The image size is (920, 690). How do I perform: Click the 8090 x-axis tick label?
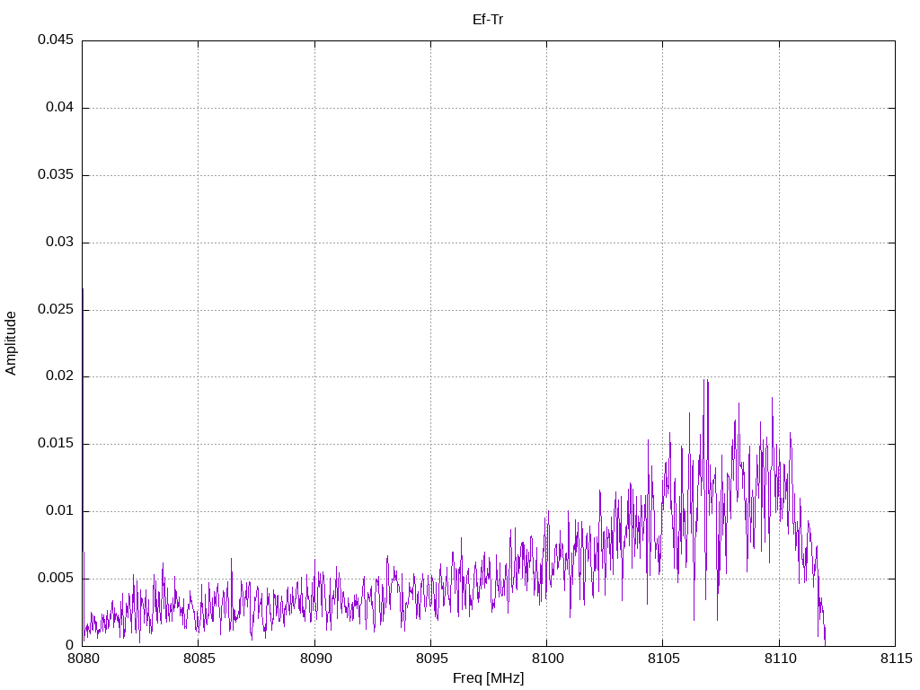point(314,659)
